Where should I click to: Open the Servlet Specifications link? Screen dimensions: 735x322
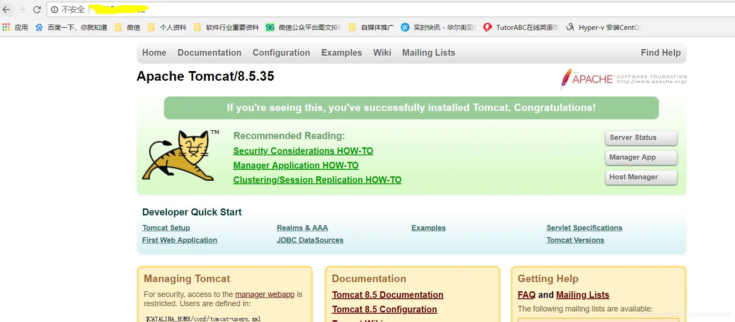[584, 228]
